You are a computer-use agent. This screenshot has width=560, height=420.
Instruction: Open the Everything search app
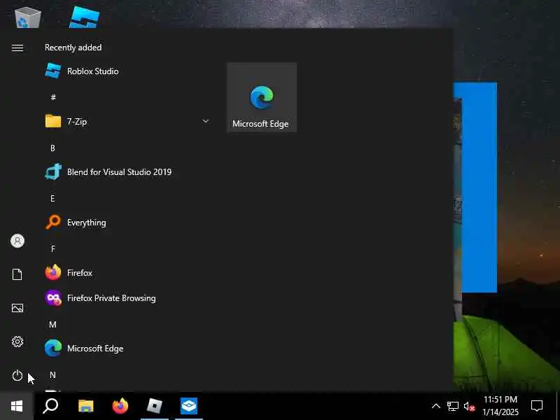pyautogui.click(x=127, y=223)
